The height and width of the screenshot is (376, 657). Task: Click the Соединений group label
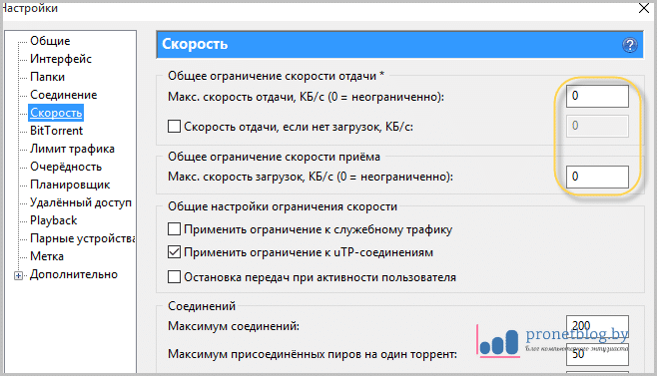202,306
